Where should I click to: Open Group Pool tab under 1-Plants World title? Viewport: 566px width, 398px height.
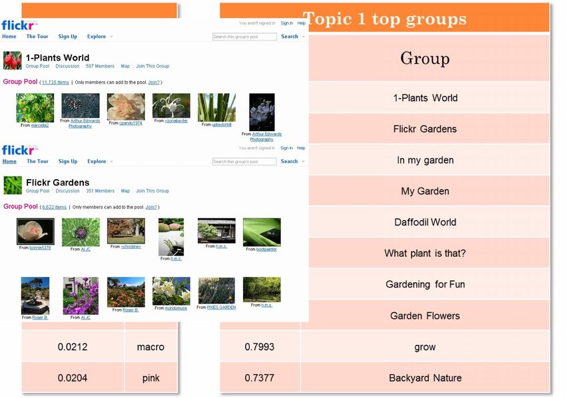pos(37,66)
